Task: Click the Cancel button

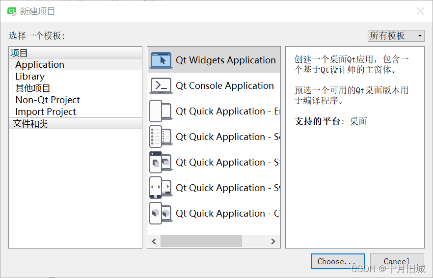Action: pyautogui.click(x=397, y=261)
